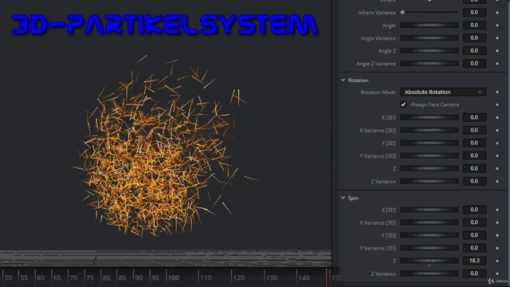Click the Spin Z Variance value field
Viewport: 510px width, 287px height.
(474, 273)
